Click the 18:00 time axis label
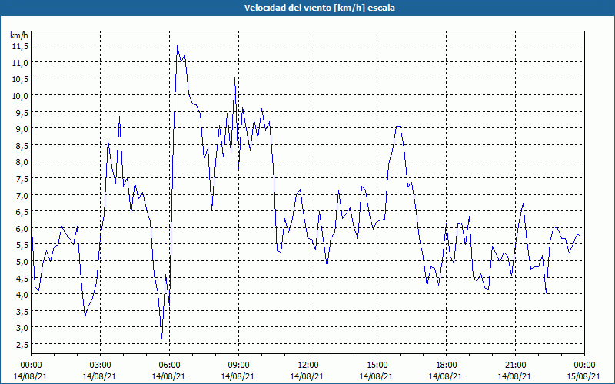 coord(446,366)
